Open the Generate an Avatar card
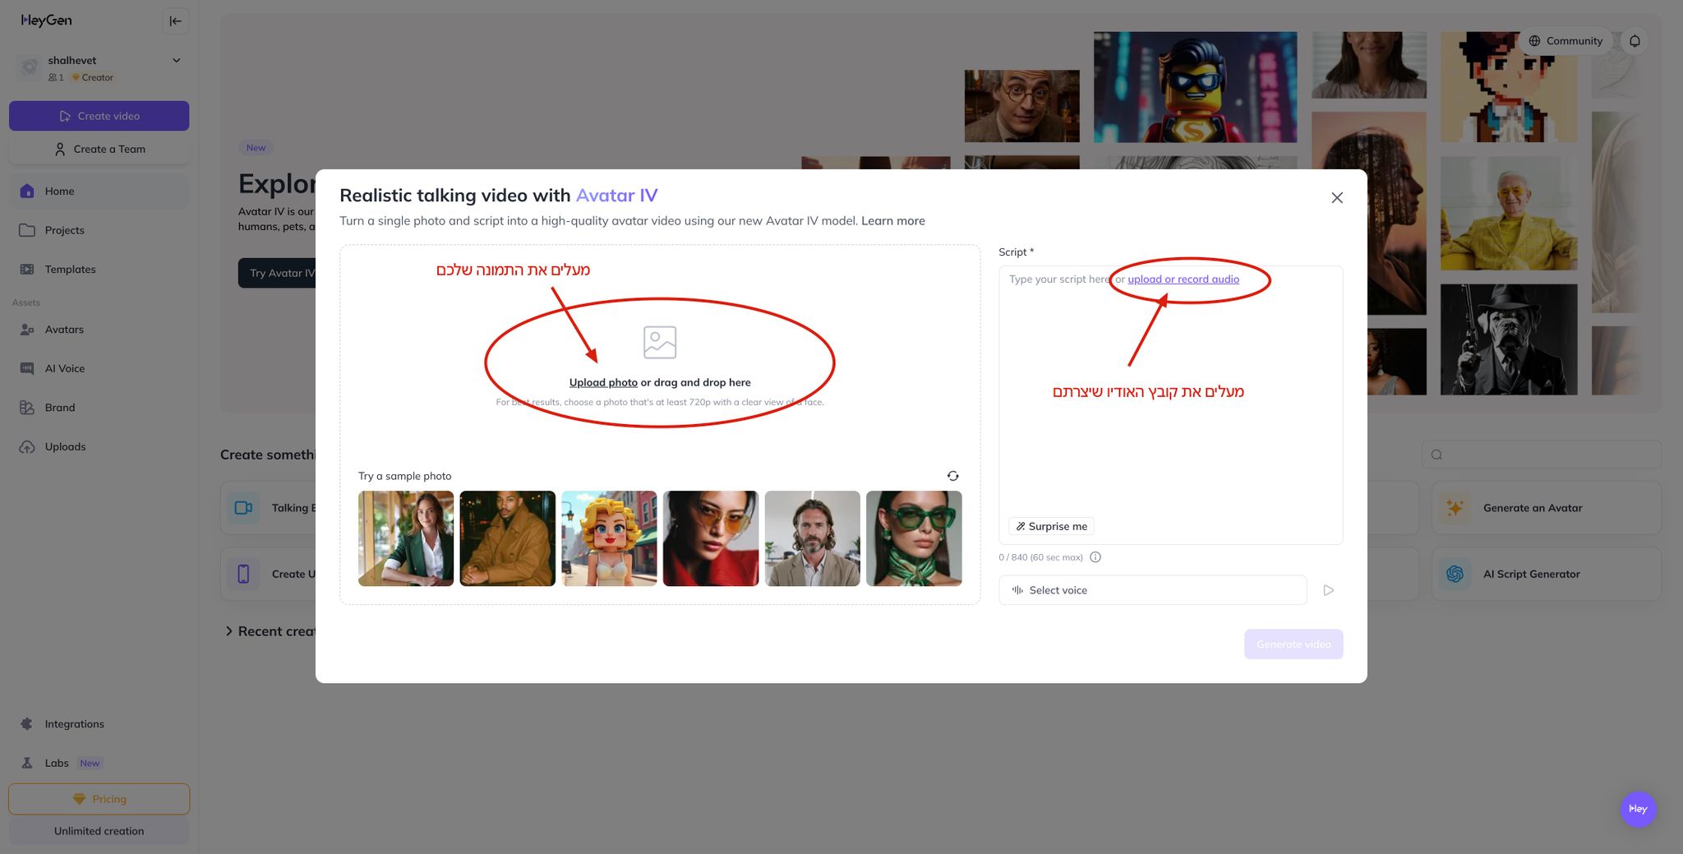 click(x=1547, y=508)
